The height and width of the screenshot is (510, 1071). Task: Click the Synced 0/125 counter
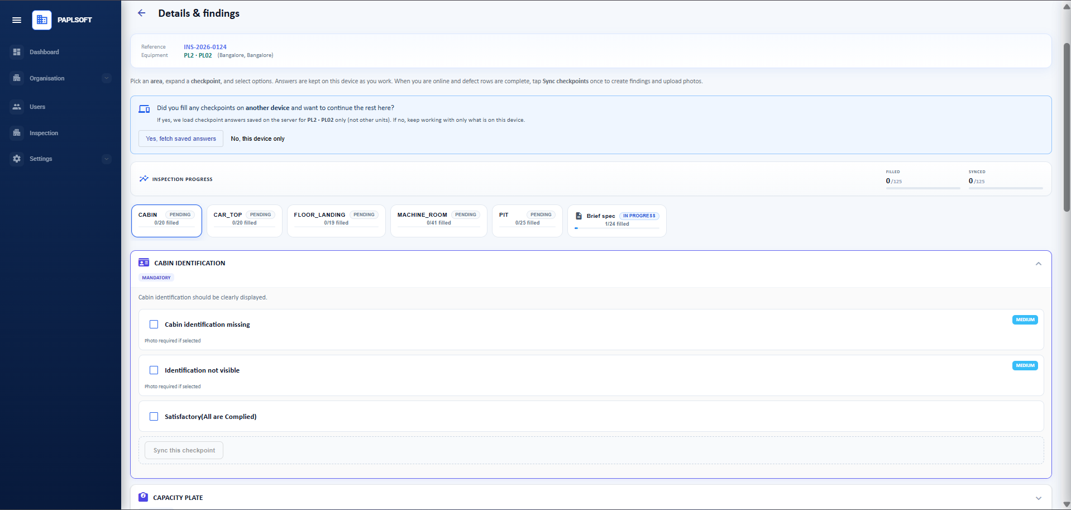(x=977, y=181)
